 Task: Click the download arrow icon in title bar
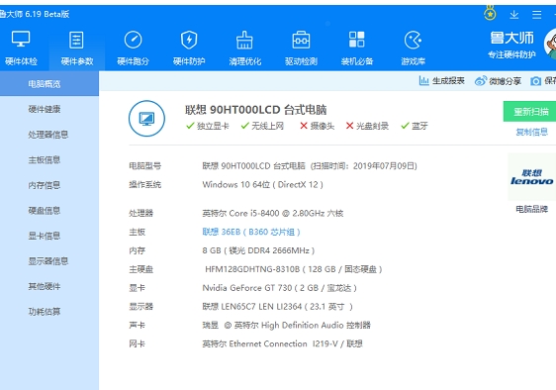click(x=514, y=15)
